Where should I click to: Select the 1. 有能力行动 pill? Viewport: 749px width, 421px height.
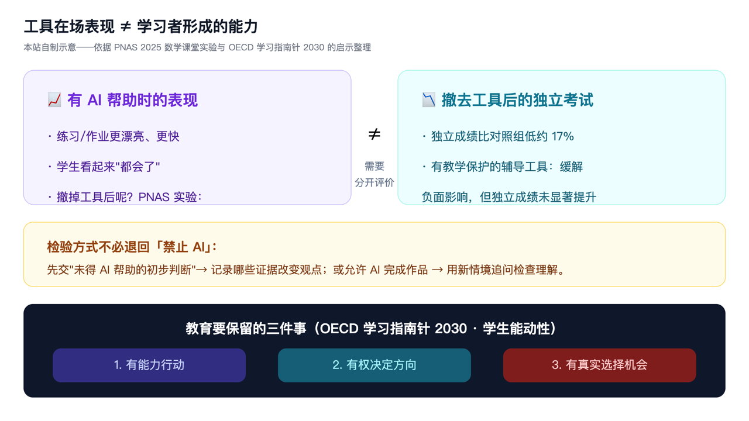149,365
